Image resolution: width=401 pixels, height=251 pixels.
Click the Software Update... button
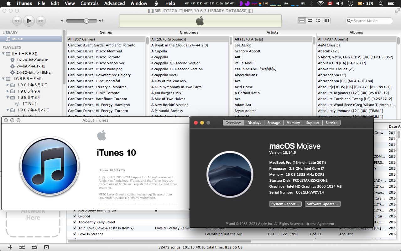tap(322, 204)
